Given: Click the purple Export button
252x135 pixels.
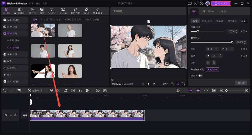Looking at the screenshot, I should coord(221,3).
